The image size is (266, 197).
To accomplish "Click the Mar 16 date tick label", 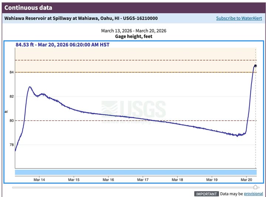I will (108, 180).
